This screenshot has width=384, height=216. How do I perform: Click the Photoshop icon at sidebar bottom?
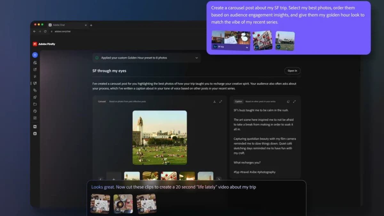[35, 127]
